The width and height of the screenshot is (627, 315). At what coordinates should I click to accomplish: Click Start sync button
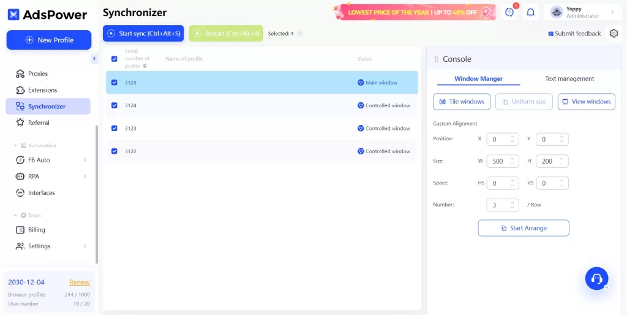[x=143, y=34]
